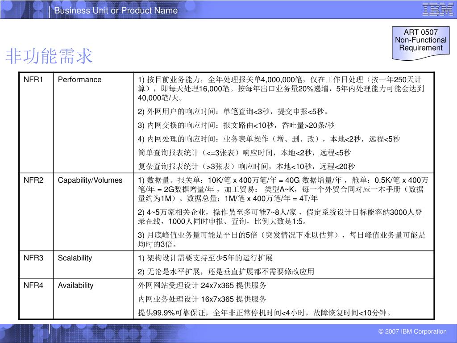Select the NFR3 cell
The image size is (457, 343).
tap(36, 264)
